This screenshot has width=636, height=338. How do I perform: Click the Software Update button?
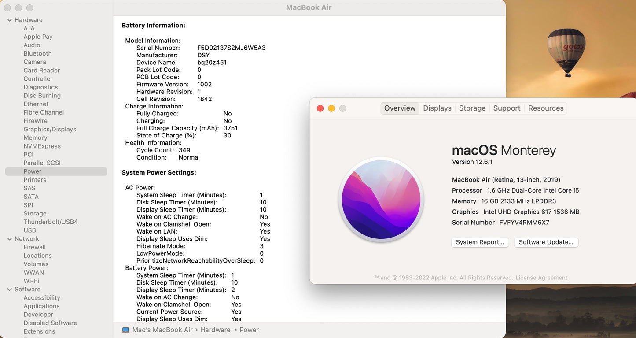tap(546, 242)
